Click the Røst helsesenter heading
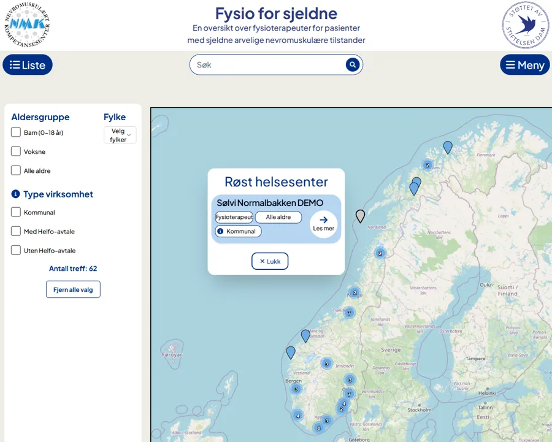The image size is (552, 442). coord(277,182)
